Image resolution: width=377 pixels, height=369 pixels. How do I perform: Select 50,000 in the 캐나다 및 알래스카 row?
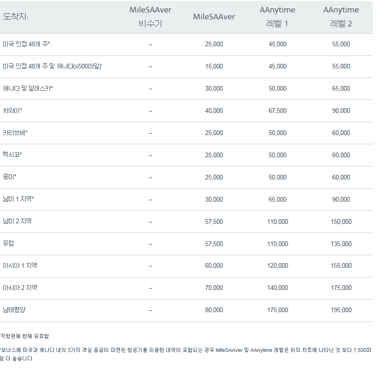pyautogui.click(x=277, y=89)
